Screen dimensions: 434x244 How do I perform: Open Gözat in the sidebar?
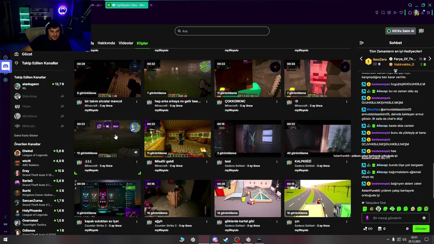[x=23, y=54]
